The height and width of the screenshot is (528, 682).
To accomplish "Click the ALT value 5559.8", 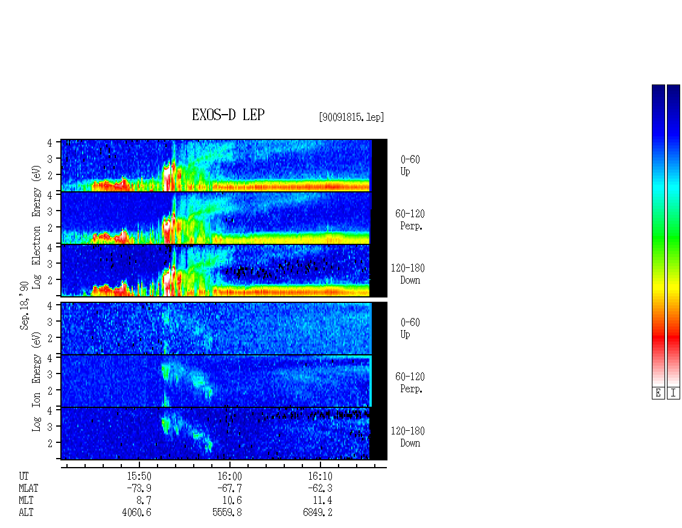I will (x=227, y=513).
